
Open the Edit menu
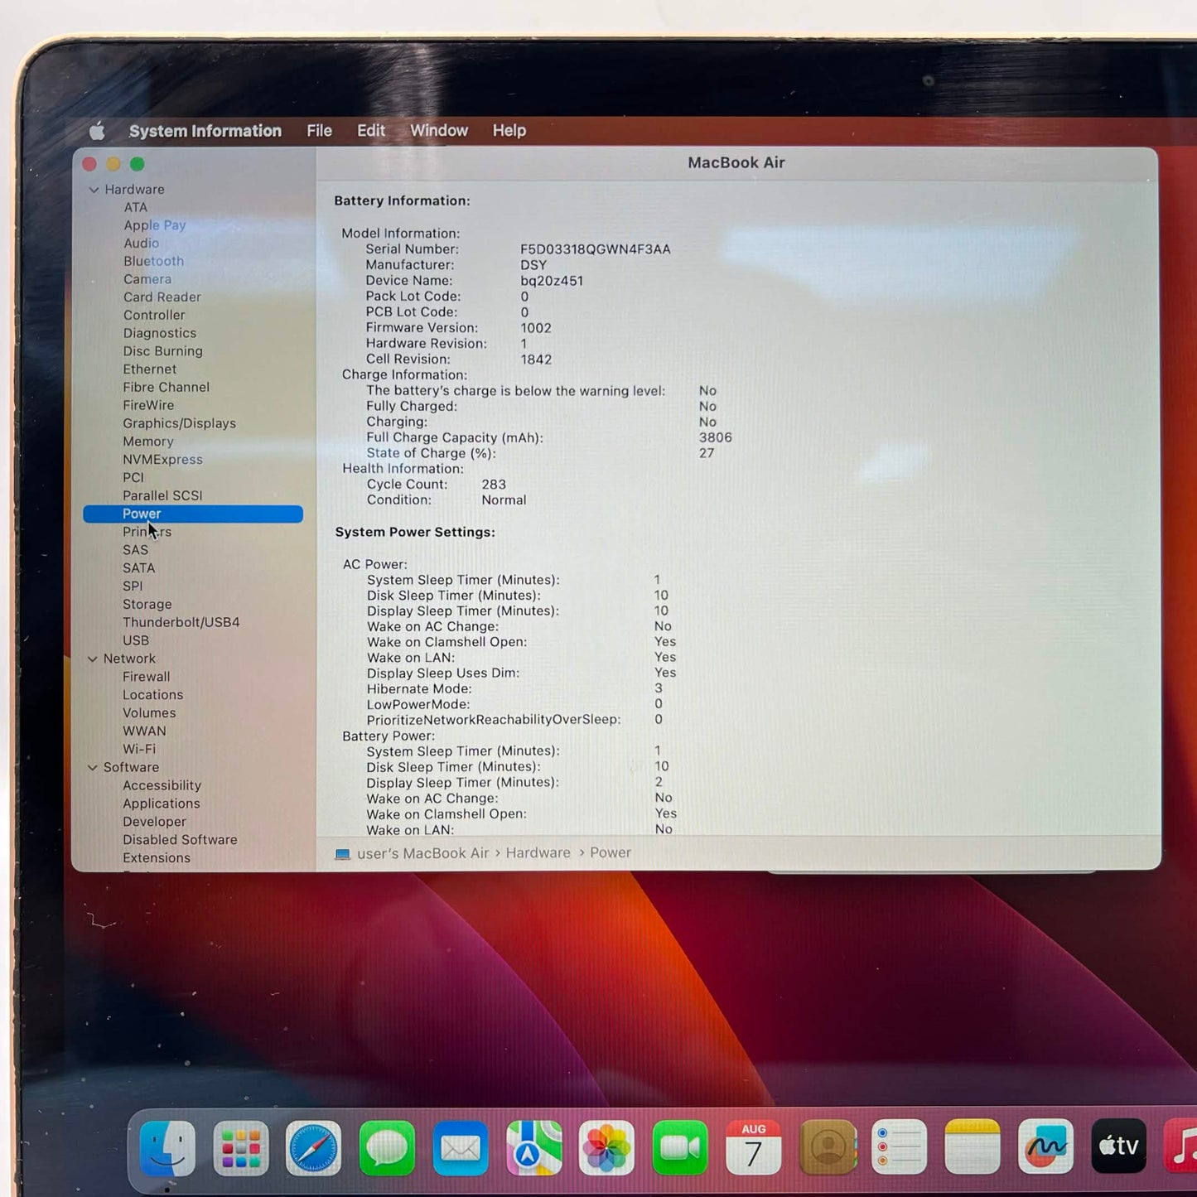pyautogui.click(x=371, y=131)
